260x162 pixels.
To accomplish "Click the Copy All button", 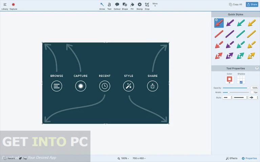I will [236, 4].
